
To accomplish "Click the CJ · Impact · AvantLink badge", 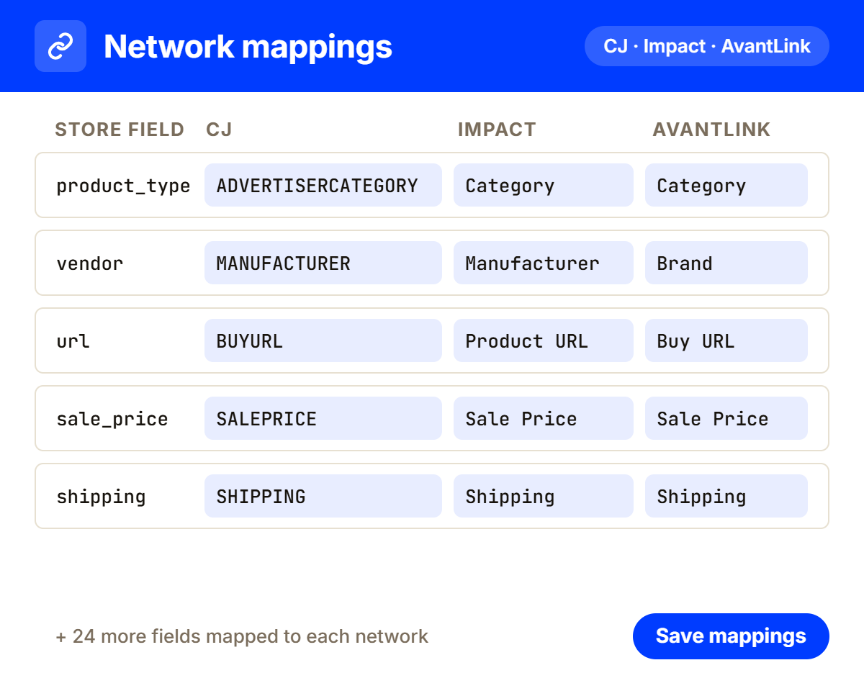I will pyautogui.click(x=707, y=46).
